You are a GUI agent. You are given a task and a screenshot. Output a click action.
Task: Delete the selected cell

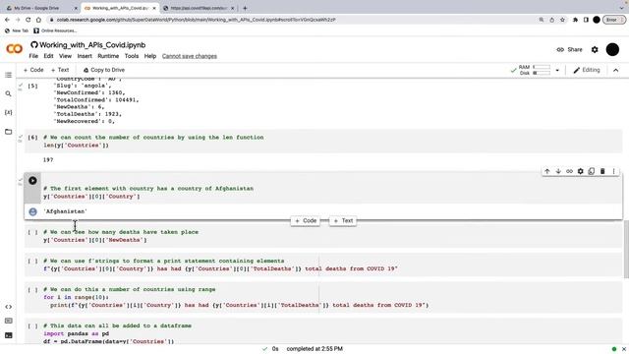(602, 171)
